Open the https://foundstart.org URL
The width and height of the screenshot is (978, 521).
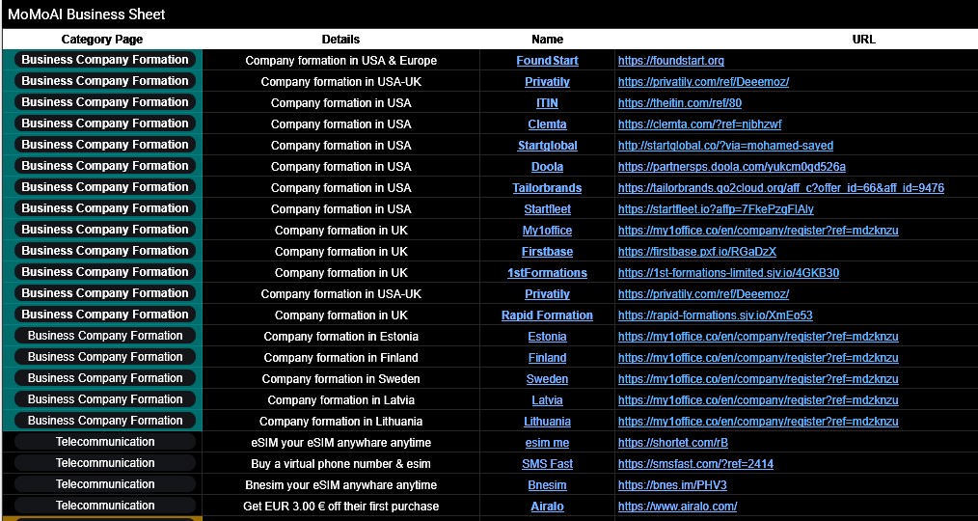[x=670, y=61]
